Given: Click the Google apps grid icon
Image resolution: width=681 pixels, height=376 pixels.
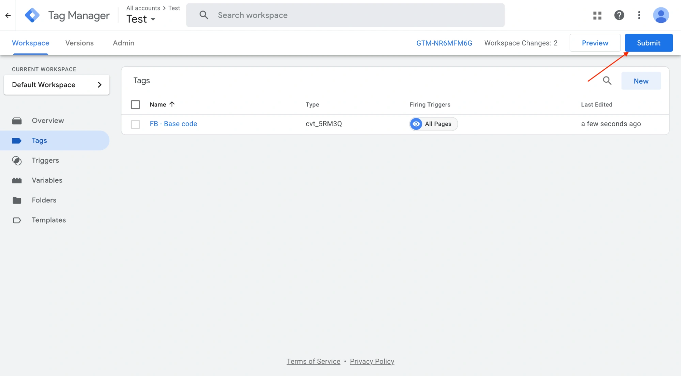Looking at the screenshot, I should [x=597, y=15].
